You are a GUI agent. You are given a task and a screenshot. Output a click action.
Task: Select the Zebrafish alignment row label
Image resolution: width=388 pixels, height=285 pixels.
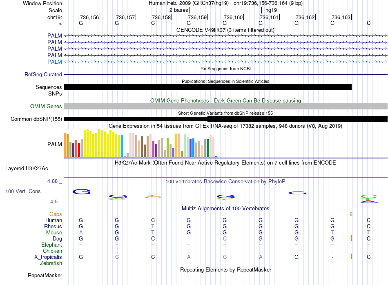click(x=51, y=263)
